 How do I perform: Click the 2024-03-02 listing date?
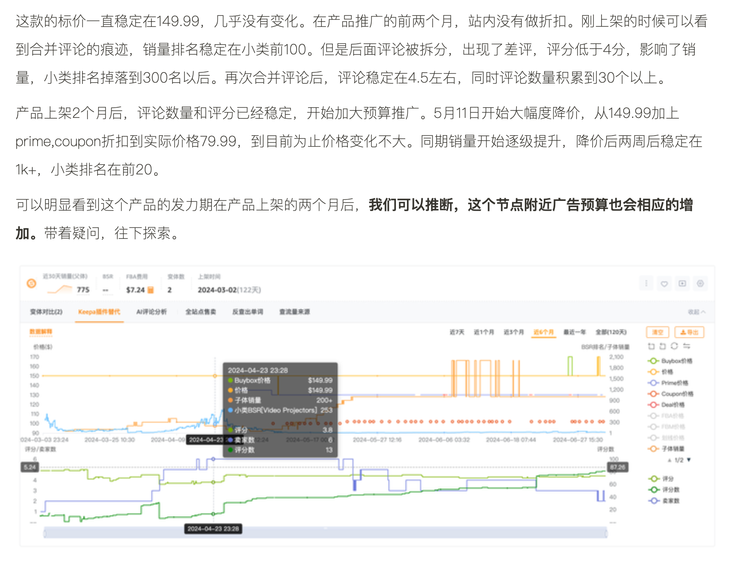point(217,290)
